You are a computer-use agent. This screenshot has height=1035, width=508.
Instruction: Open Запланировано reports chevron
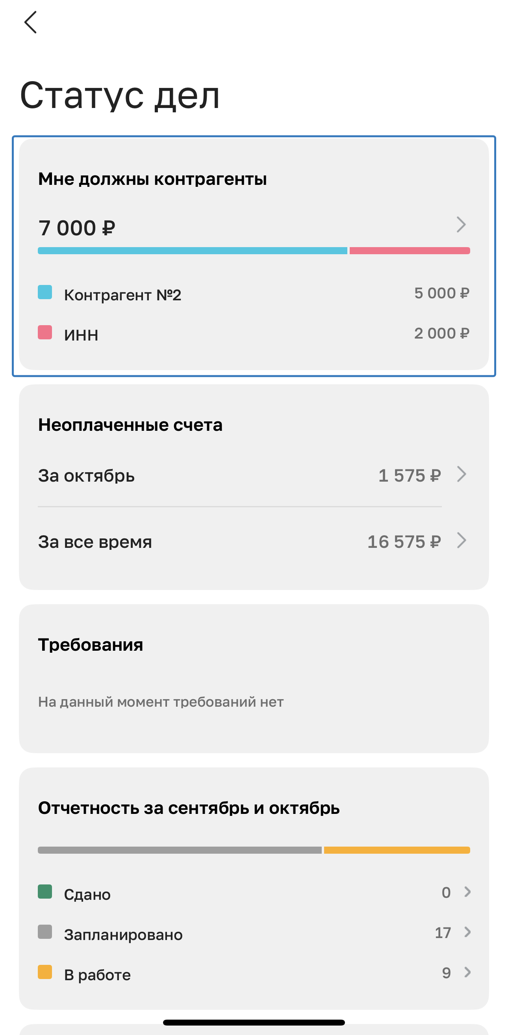pyautogui.click(x=467, y=932)
